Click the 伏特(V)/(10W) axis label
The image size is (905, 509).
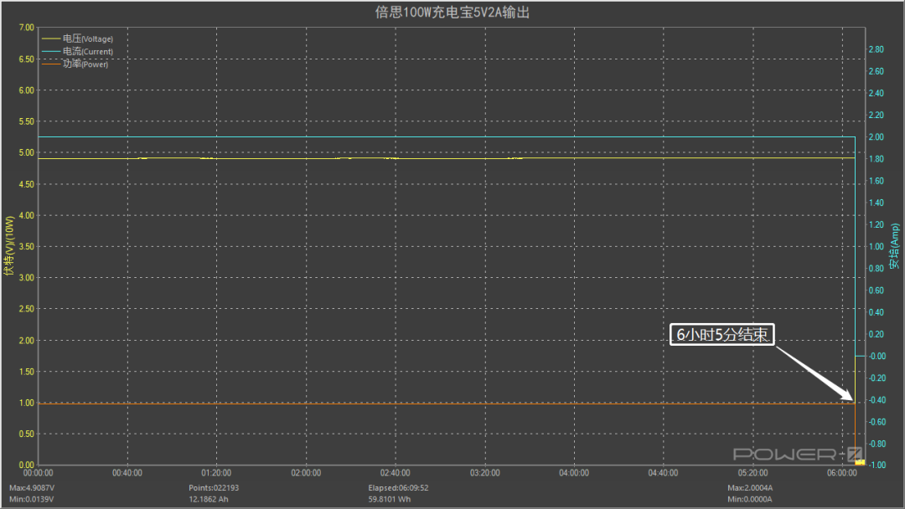pos(8,246)
